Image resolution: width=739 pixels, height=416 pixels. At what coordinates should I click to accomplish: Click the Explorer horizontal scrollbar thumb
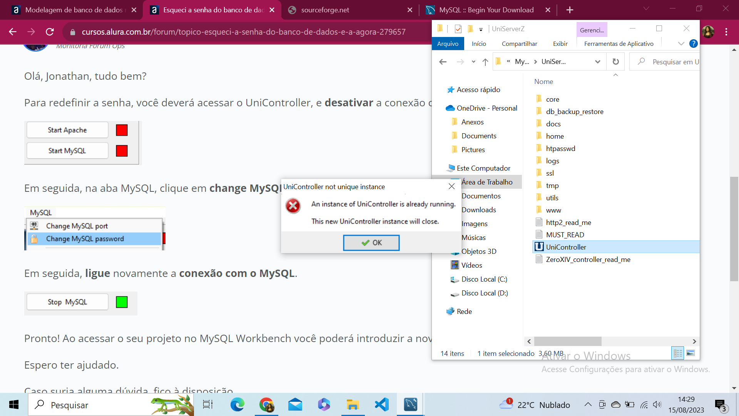coord(568,341)
